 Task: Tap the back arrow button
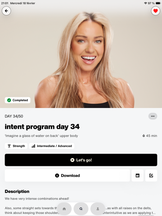click(6, 11)
